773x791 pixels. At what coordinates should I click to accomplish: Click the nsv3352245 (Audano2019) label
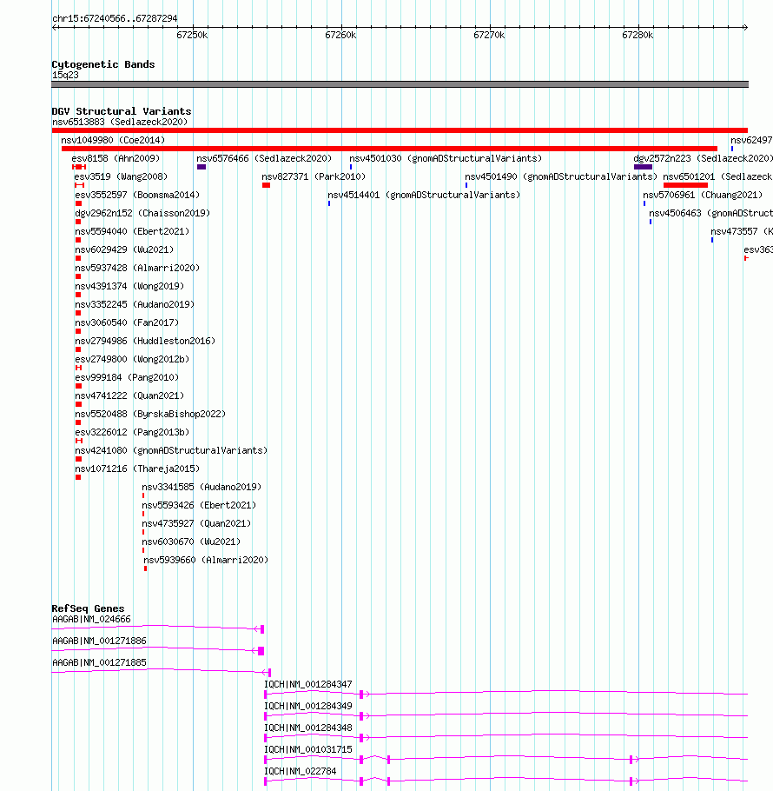point(135,304)
